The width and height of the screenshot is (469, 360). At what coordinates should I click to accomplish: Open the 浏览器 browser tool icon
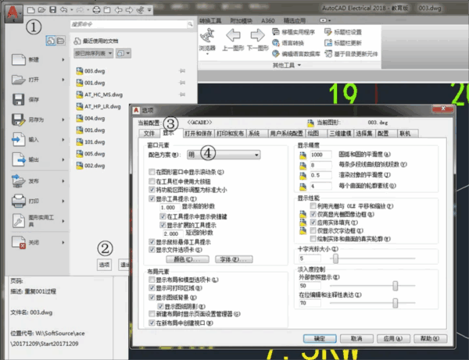click(x=207, y=36)
